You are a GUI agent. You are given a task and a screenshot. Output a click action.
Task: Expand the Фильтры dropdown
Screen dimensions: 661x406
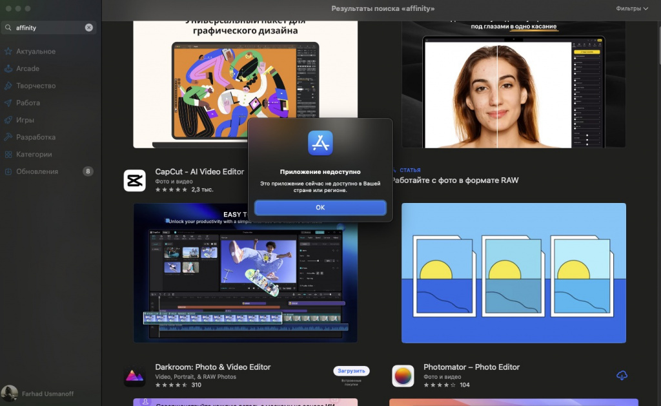click(x=632, y=8)
